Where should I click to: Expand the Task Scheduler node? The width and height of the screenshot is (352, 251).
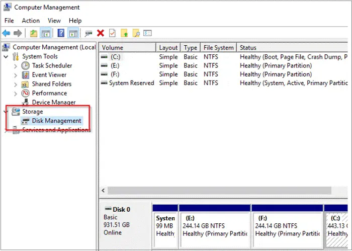pyautogui.click(x=15, y=66)
